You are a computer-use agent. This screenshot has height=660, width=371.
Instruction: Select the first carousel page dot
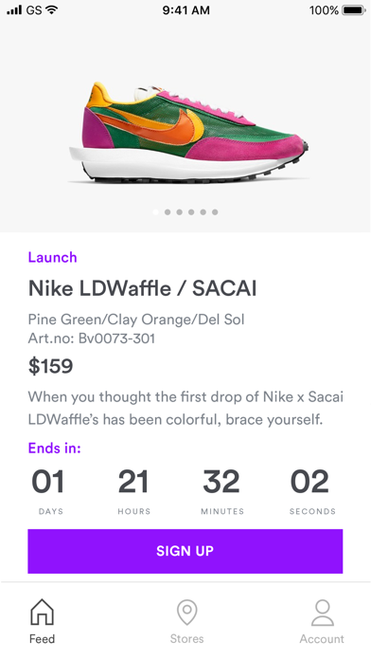click(x=156, y=212)
